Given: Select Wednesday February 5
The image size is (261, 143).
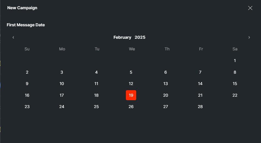Looking at the screenshot, I should tap(131, 72).
